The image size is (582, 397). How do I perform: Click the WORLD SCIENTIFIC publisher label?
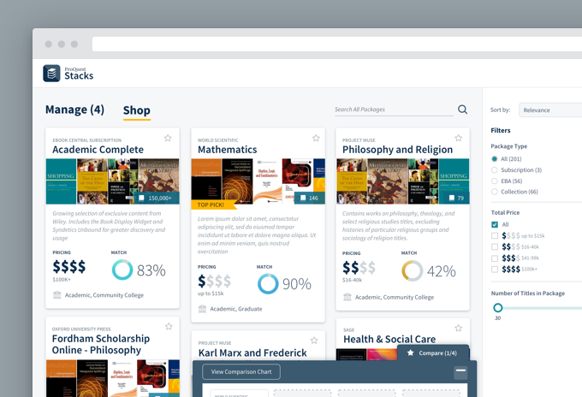pos(218,140)
